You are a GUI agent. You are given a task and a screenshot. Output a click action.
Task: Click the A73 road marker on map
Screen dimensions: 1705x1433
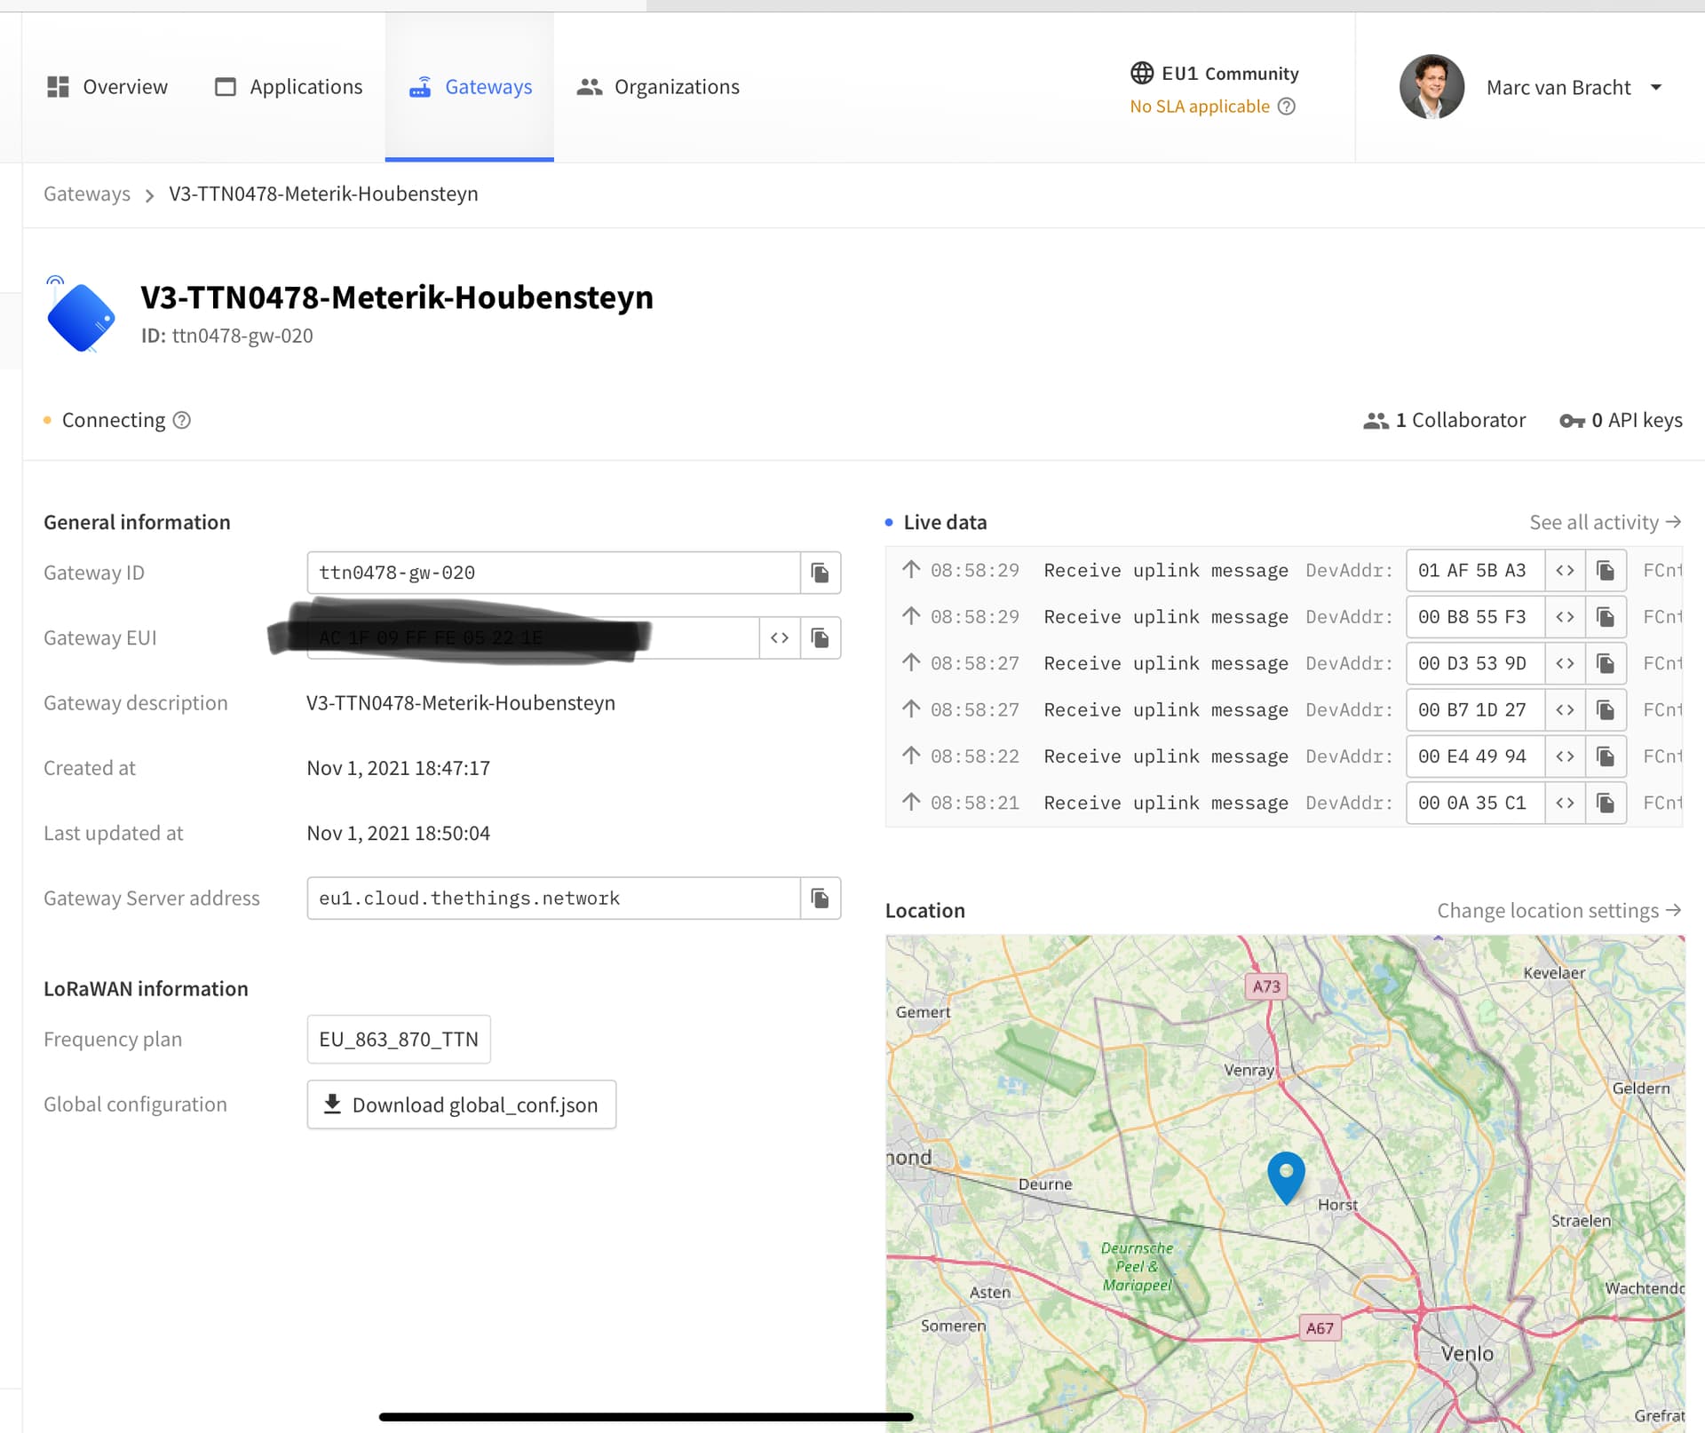tap(1266, 986)
